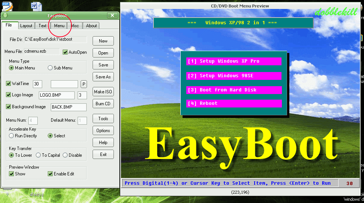Switch to the Layout tab
Image resolution: width=364 pixels, height=203 pixels.
(x=26, y=26)
